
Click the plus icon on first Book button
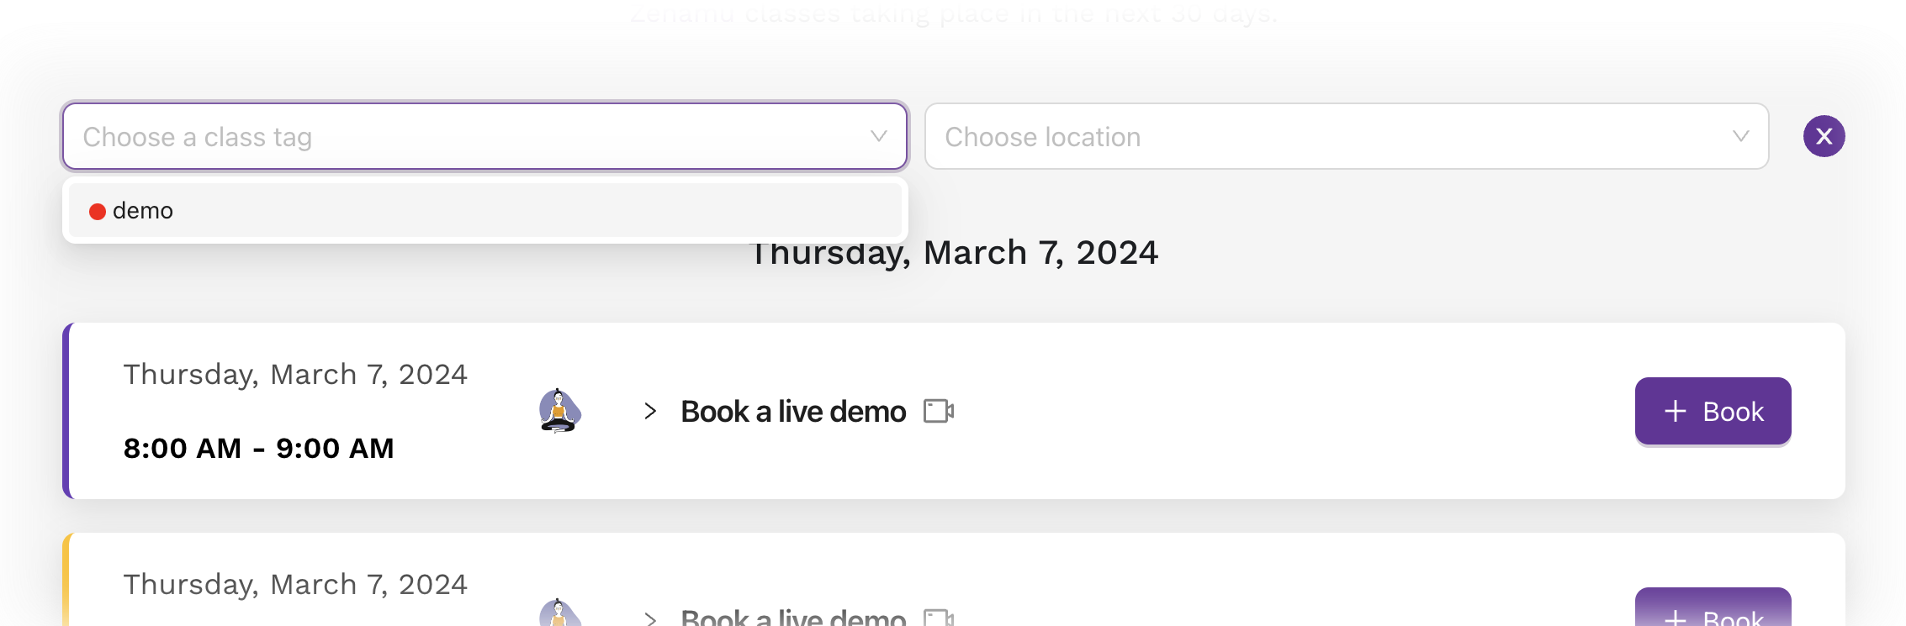(x=1676, y=411)
